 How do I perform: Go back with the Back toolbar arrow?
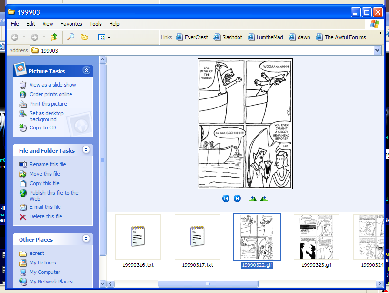[x=15, y=38]
